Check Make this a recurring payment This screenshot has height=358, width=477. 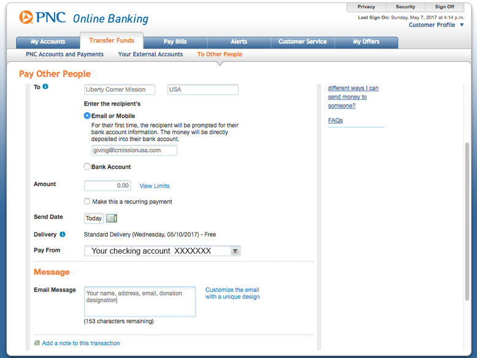pos(87,201)
